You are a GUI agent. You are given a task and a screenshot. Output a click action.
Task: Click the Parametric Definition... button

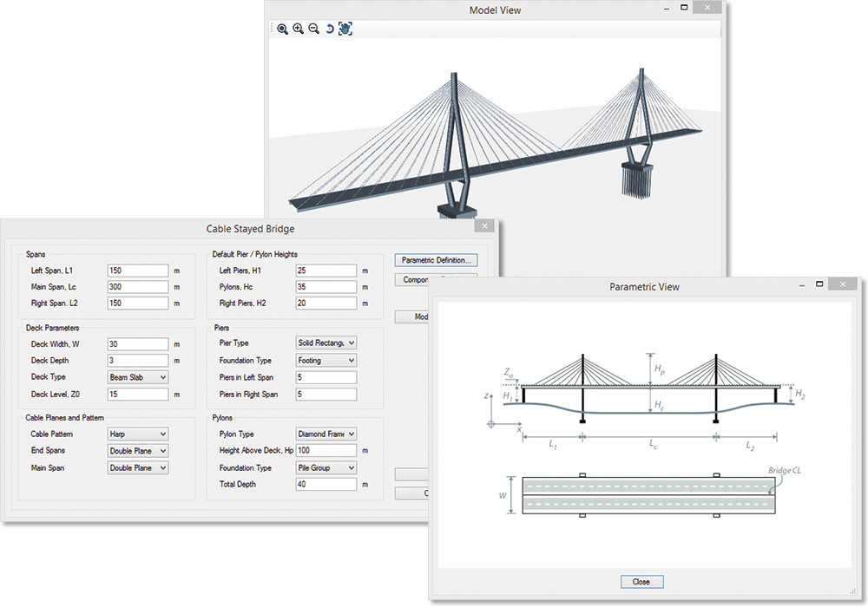(x=437, y=260)
